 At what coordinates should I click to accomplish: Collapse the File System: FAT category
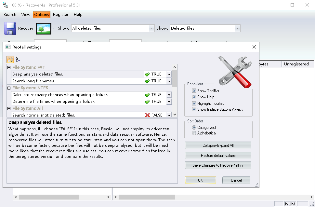click(9, 67)
